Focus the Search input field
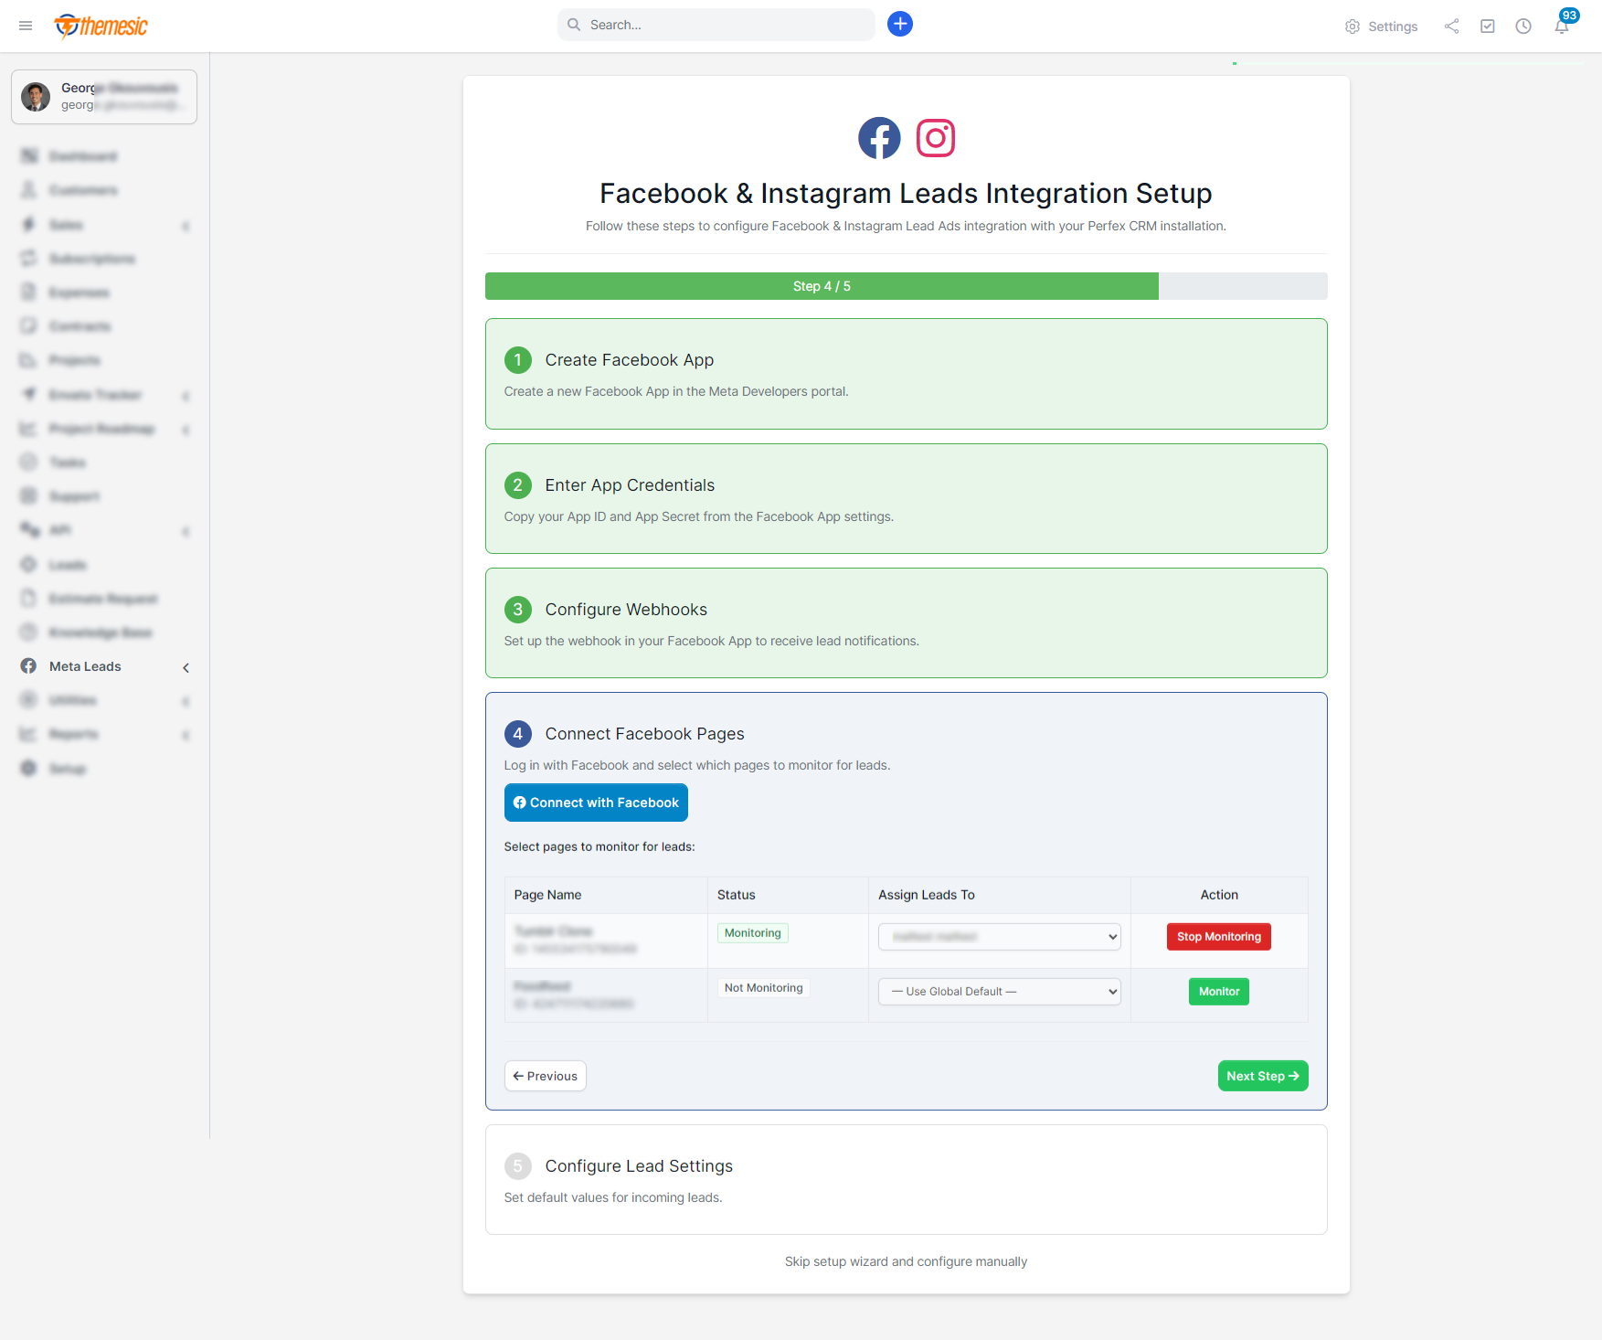 pos(716,25)
